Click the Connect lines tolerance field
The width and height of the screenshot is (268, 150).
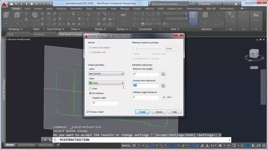pyautogui.click(x=146, y=85)
